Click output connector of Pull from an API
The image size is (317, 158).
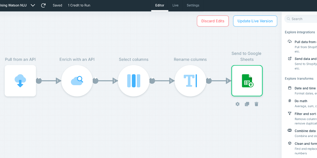tap(39, 81)
